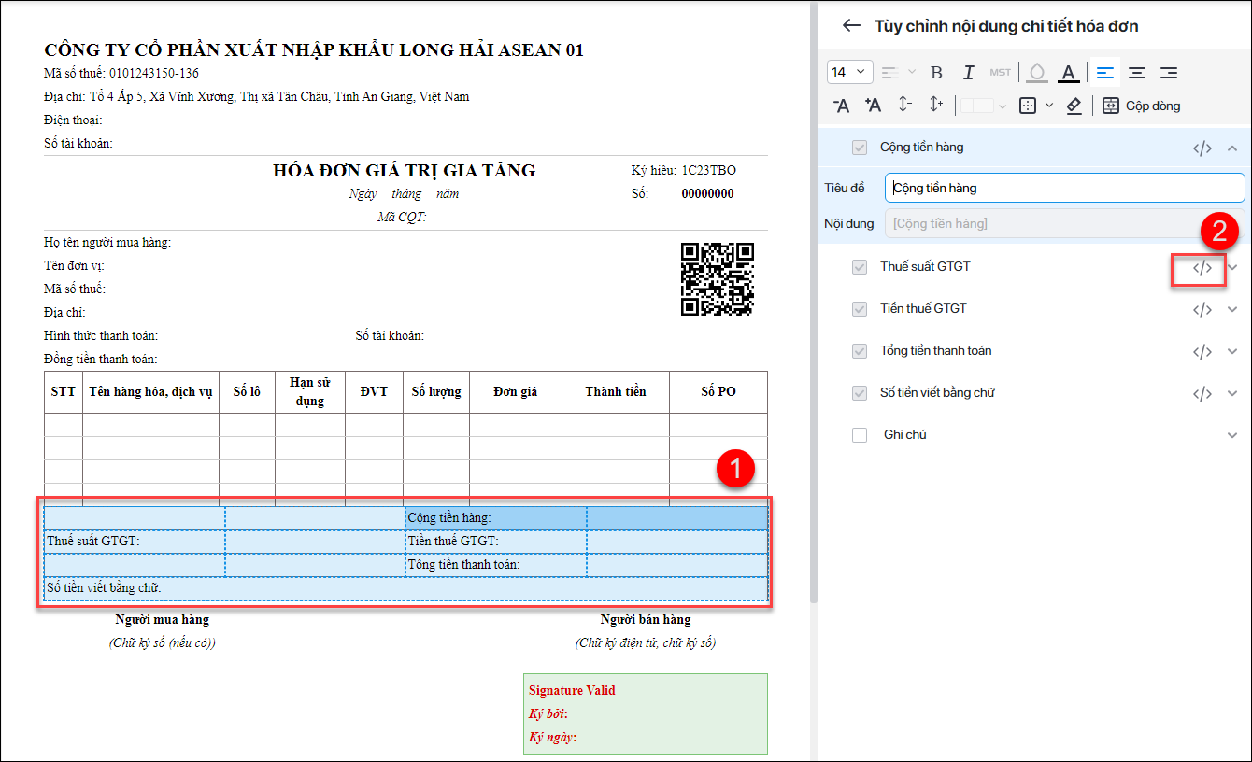
Task: Go back using the left arrow
Action: [x=850, y=26]
